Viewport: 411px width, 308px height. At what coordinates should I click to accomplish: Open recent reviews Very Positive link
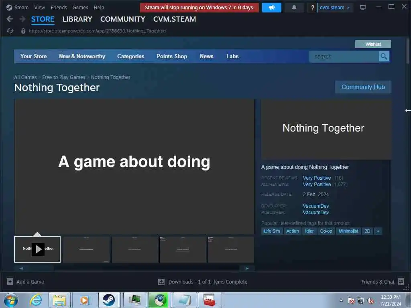click(x=317, y=178)
